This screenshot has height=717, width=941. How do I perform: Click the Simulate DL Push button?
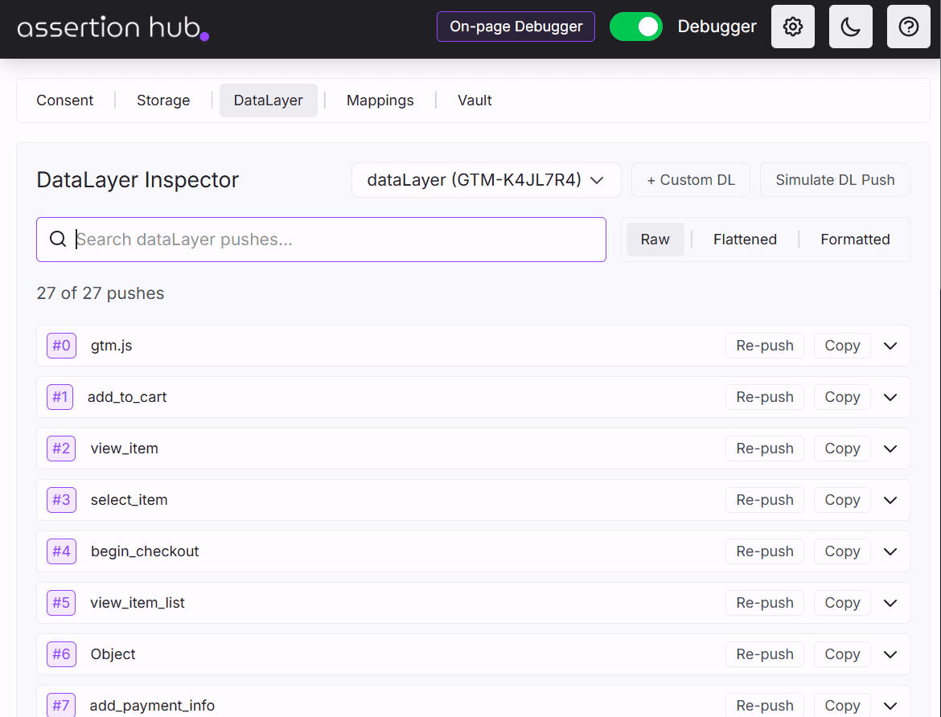click(835, 180)
